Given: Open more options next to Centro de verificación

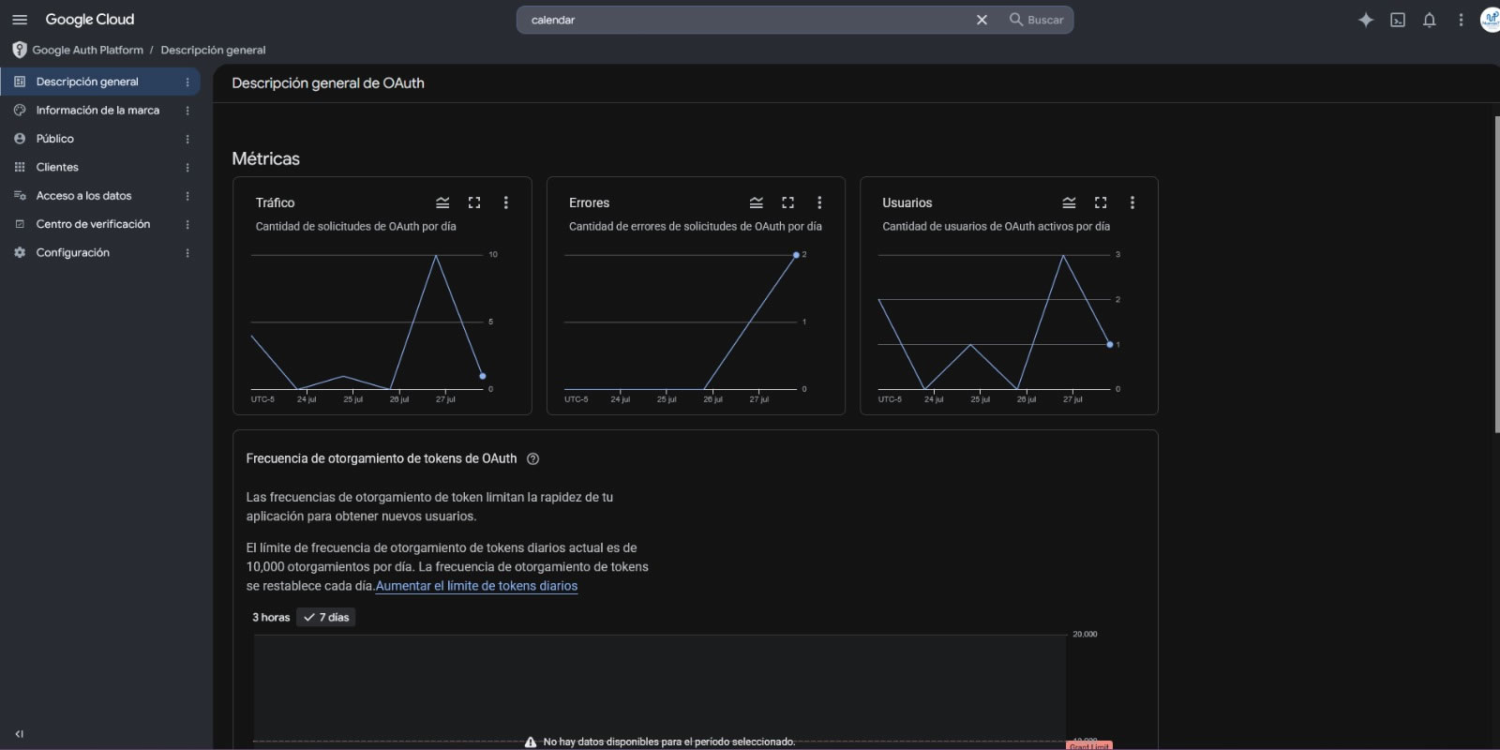Looking at the screenshot, I should point(187,224).
